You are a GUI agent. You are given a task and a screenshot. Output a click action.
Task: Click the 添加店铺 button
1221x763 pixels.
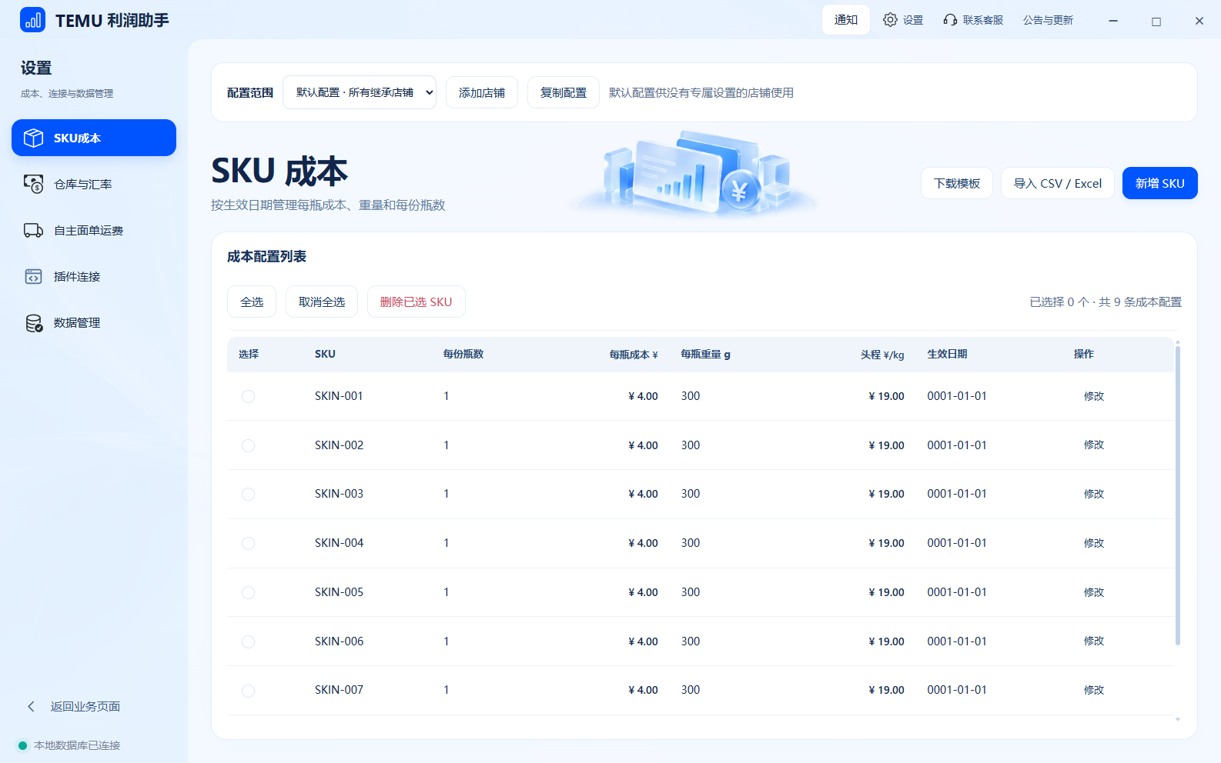click(x=482, y=92)
